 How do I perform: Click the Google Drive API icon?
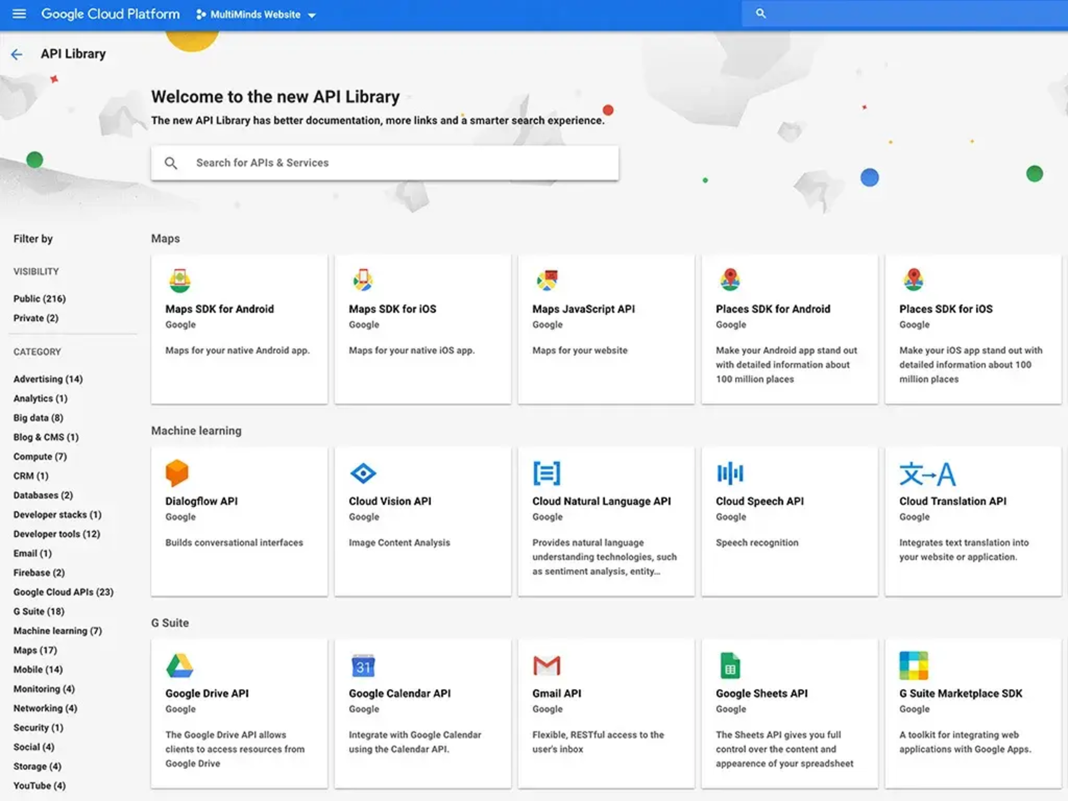click(179, 665)
